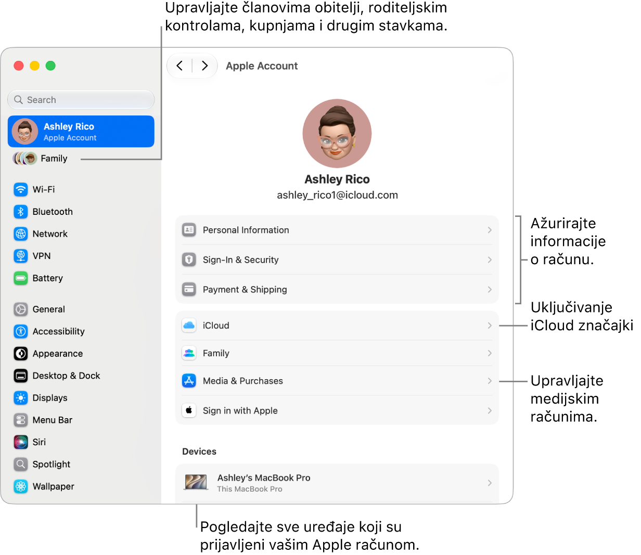
Task: Select Displays label in sidebar
Action: point(50,398)
